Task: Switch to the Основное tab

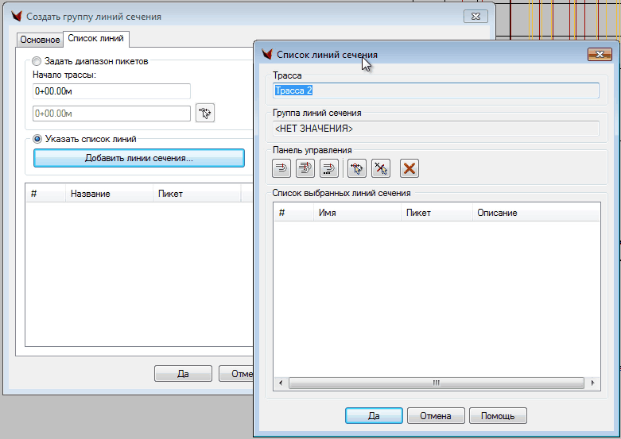Action: coord(40,40)
